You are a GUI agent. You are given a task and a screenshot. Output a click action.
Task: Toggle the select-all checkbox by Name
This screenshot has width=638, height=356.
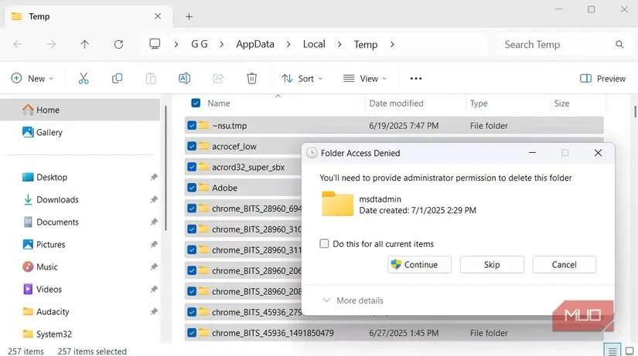tap(196, 103)
